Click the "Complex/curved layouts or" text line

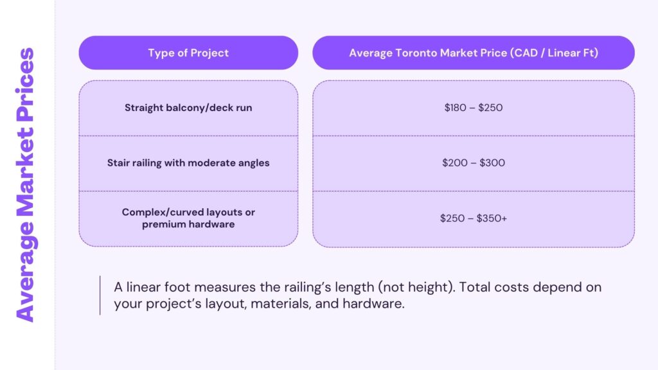coord(188,212)
